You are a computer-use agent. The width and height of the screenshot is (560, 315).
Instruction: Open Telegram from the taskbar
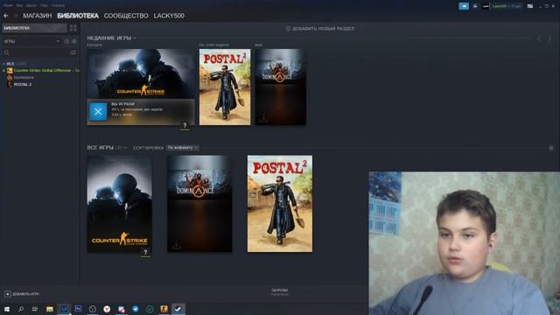[136, 309]
